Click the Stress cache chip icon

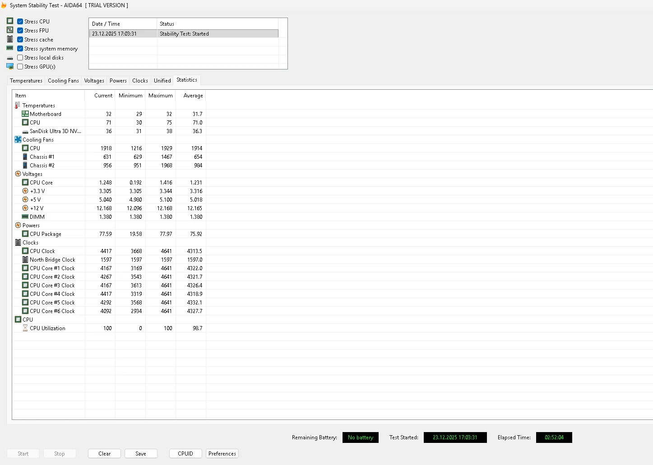pos(10,39)
